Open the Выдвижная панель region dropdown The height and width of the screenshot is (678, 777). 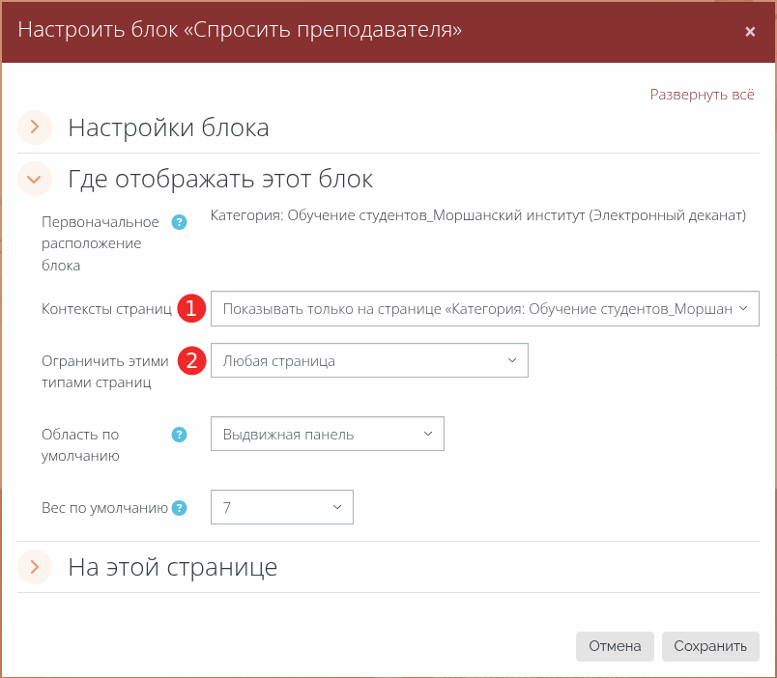click(x=327, y=435)
